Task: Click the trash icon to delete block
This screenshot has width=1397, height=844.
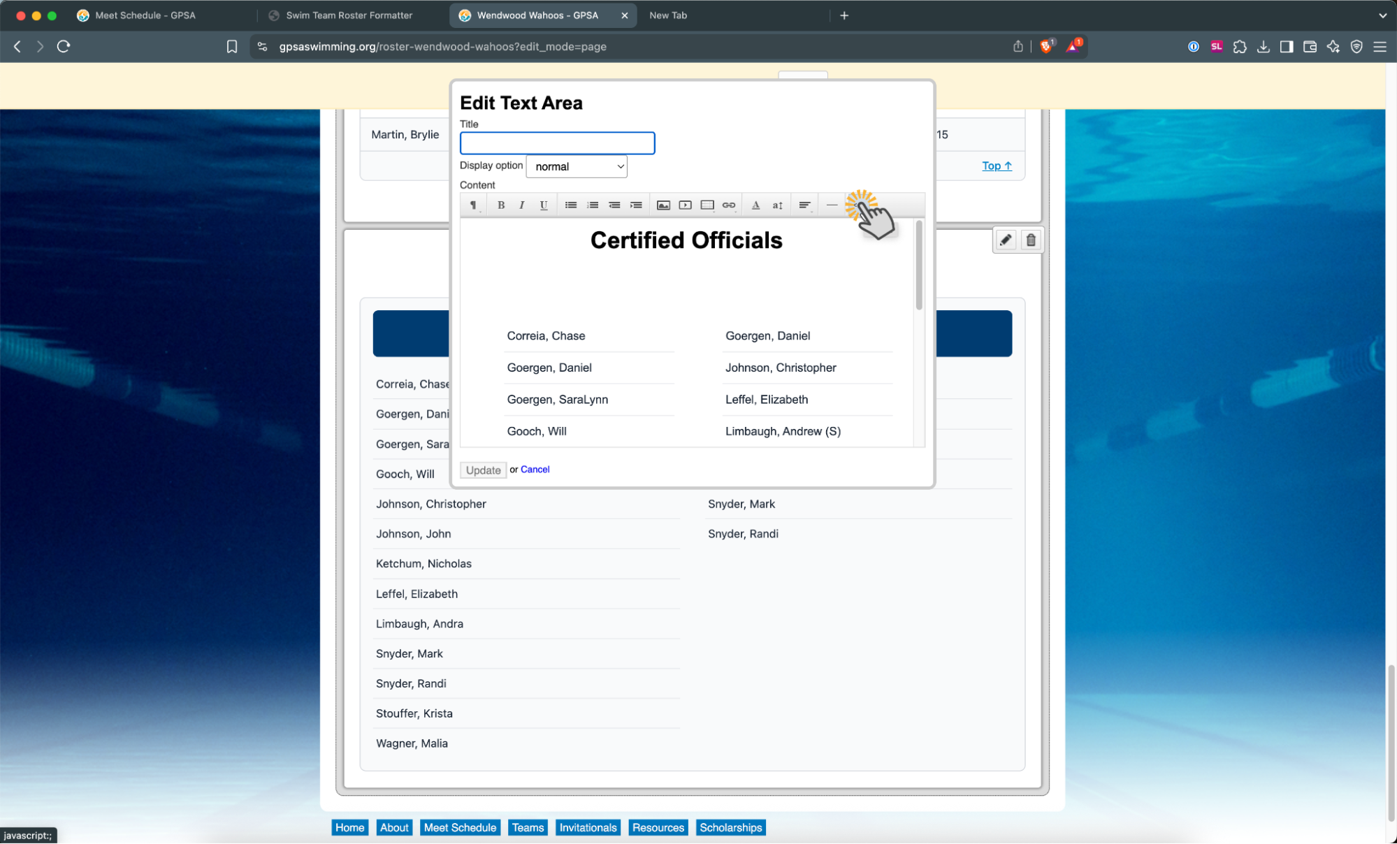Action: tap(1030, 240)
